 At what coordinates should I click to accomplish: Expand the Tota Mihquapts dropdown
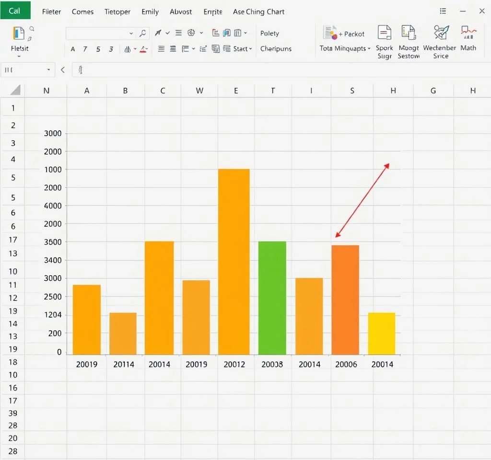[345, 48]
